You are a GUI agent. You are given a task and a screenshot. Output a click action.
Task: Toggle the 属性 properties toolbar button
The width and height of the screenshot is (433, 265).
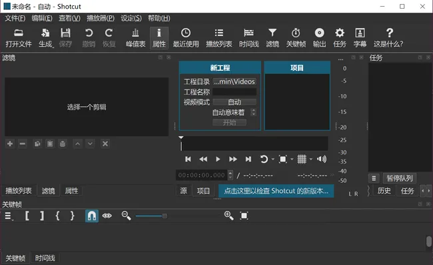pos(159,38)
